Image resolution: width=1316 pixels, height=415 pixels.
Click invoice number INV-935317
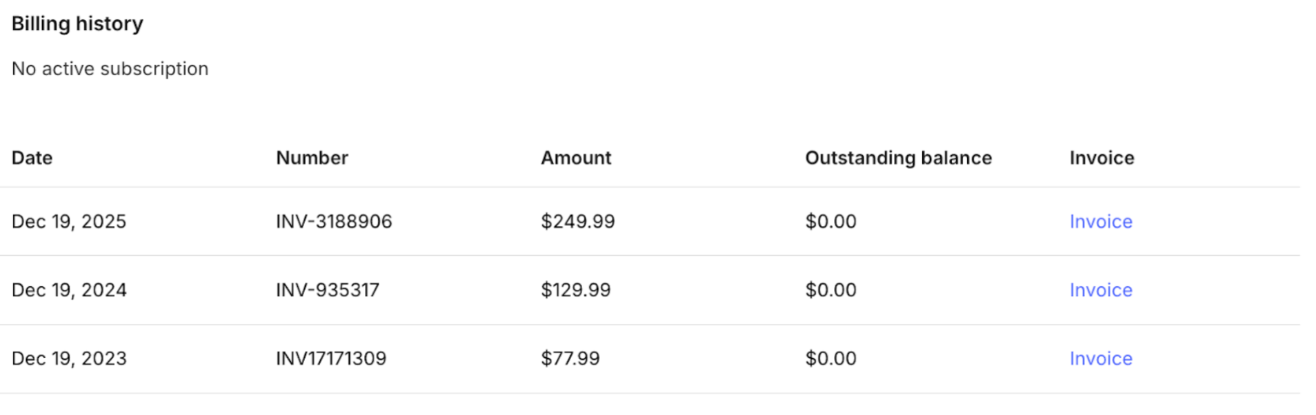pyautogui.click(x=328, y=290)
